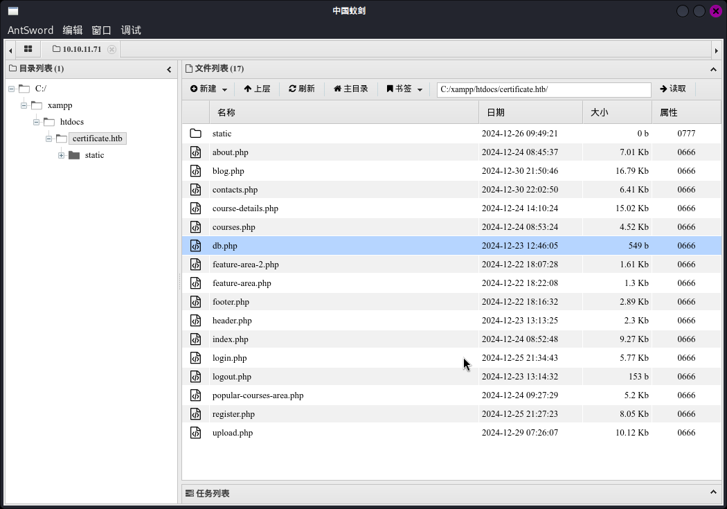Open the 编辑 menu
This screenshot has width=727, height=509.
(x=72, y=30)
